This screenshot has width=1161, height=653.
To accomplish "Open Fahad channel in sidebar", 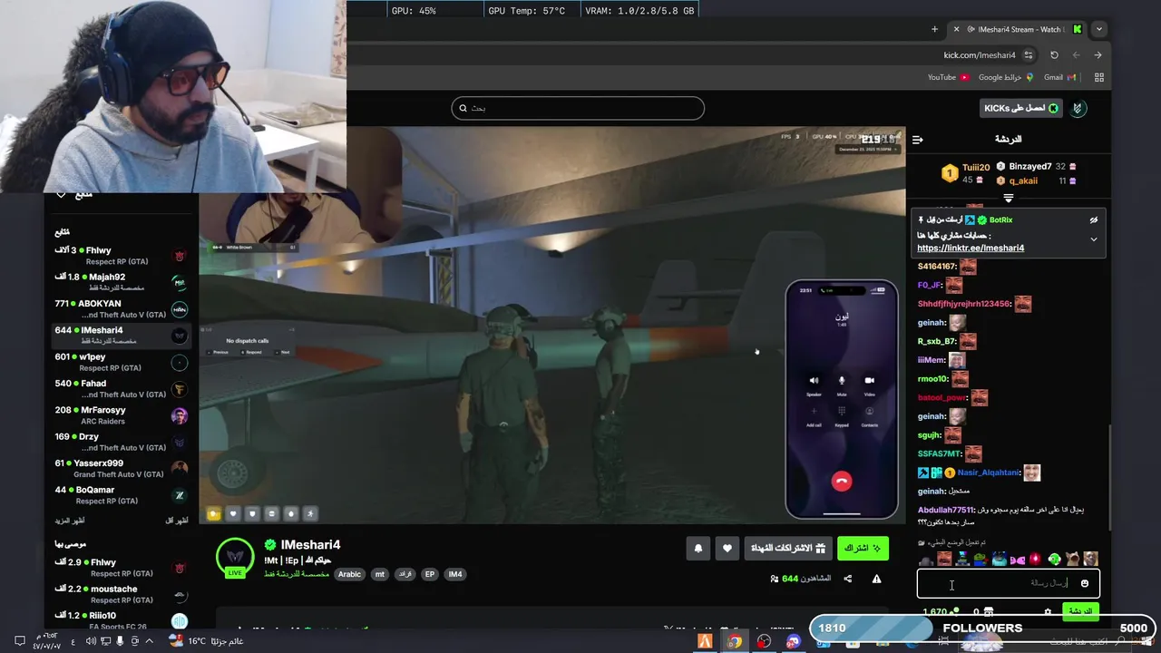I will [x=121, y=389].
